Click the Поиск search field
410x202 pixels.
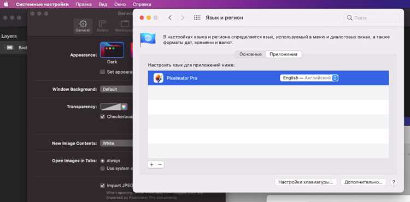coord(372,18)
